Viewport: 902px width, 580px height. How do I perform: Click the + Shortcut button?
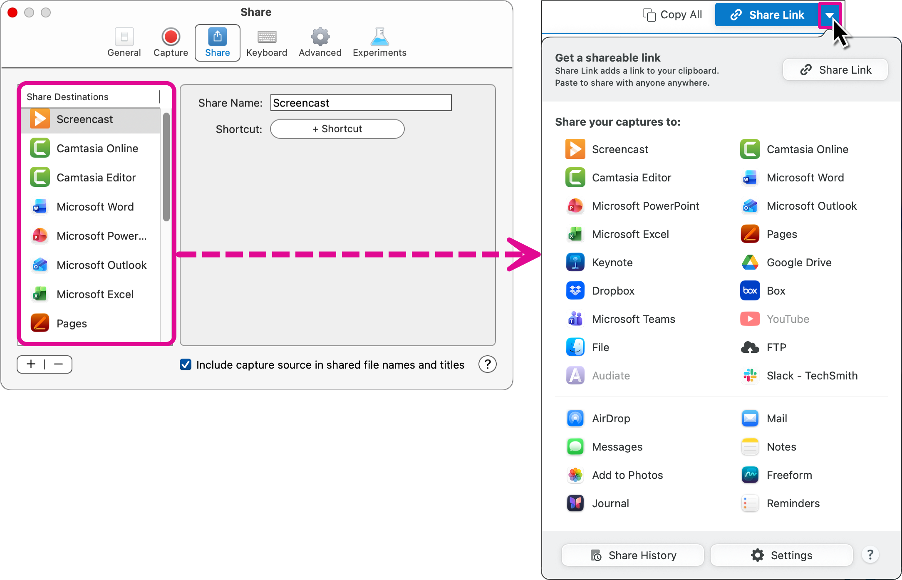click(337, 129)
